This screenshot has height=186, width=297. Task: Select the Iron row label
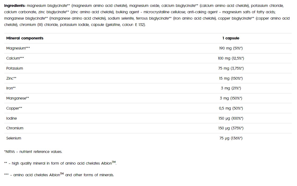(11, 88)
